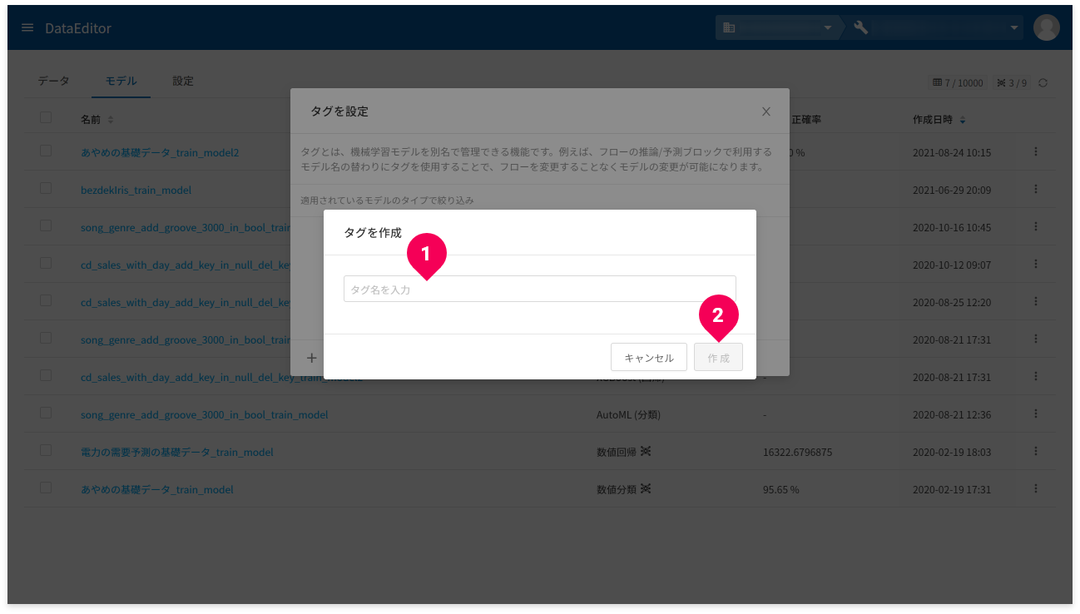This screenshot has height=614, width=1080.
Task: Open kebab menu for あやめの基礎データ_train_model2
Action: pyautogui.click(x=1036, y=151)
